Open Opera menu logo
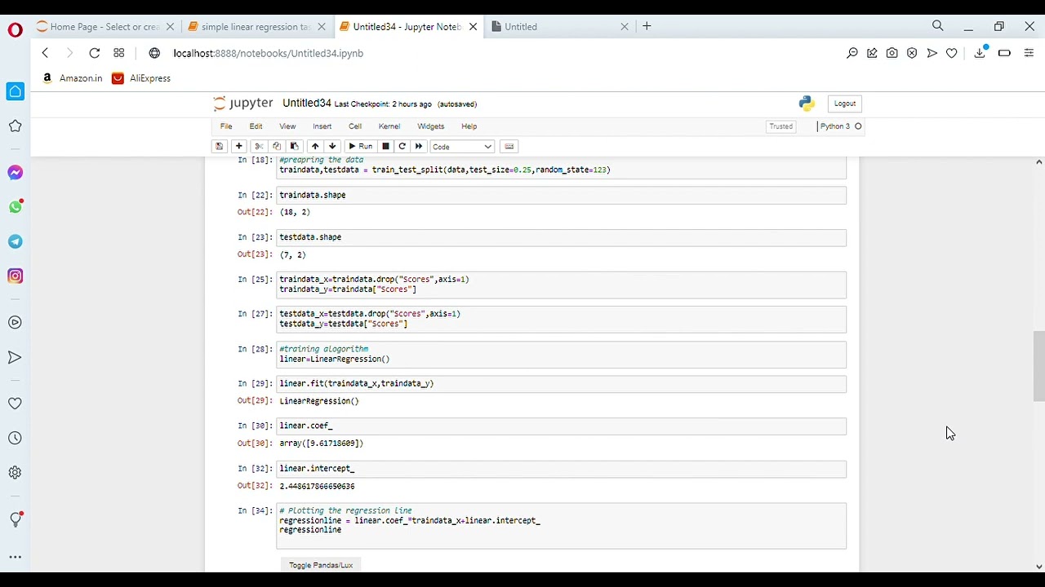Image resolution: width=1045 pixels, height=587 pixels. click(15, 30)
